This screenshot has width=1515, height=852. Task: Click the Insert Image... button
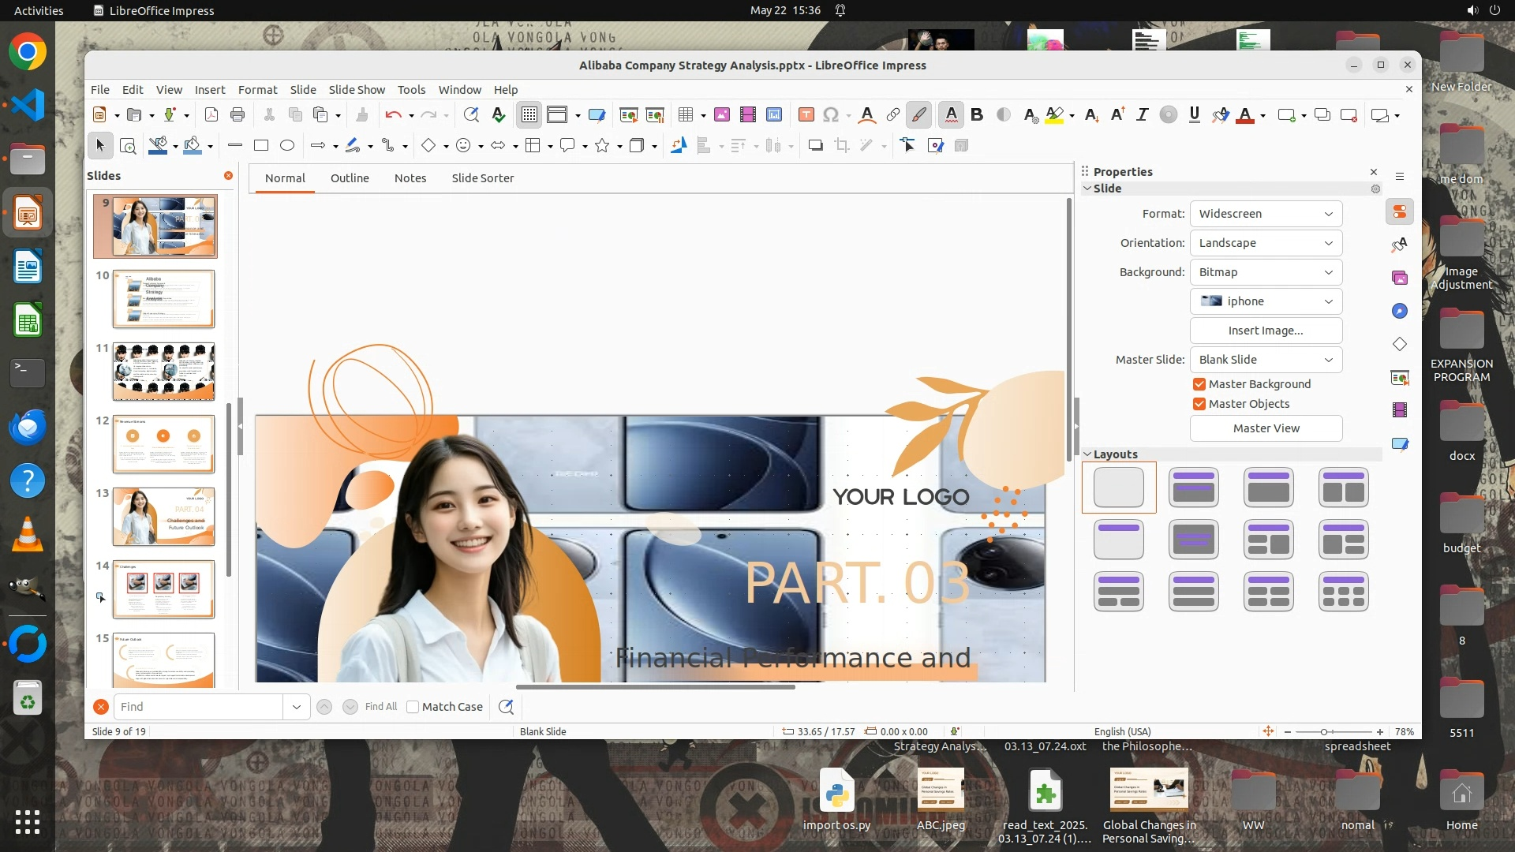(1265, 331)
